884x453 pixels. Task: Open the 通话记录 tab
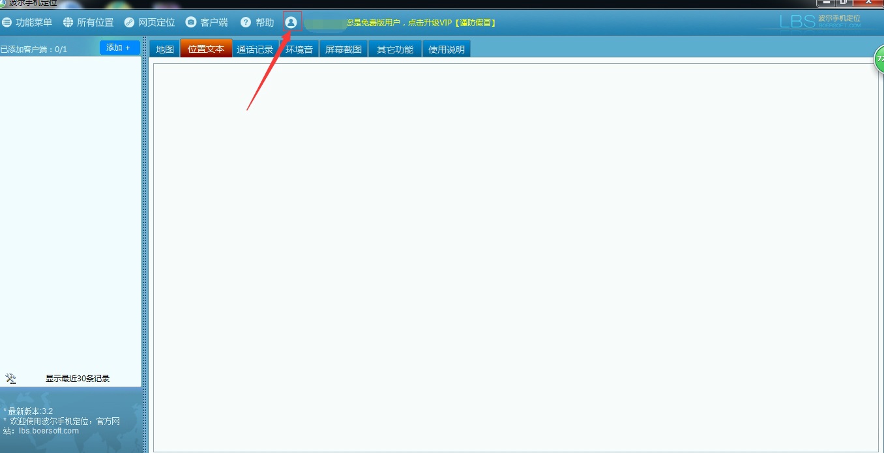(x=255, y=49)
